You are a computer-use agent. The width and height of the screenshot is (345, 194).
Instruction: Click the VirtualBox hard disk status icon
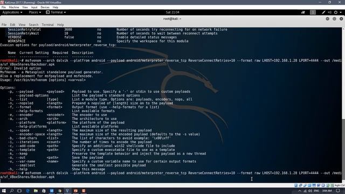(x=296, y=185)
